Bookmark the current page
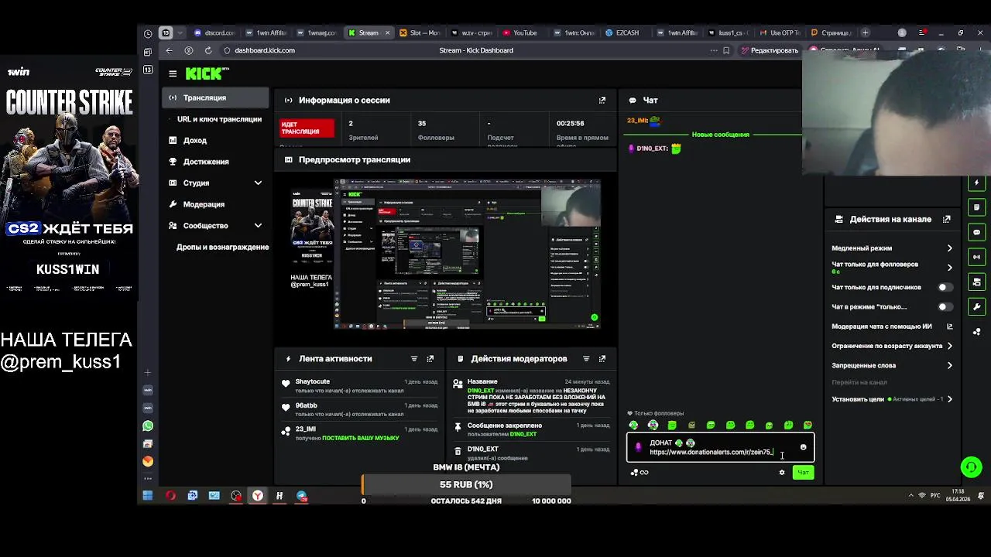Screen dimensions: 991x557 (x=726, y=50)
